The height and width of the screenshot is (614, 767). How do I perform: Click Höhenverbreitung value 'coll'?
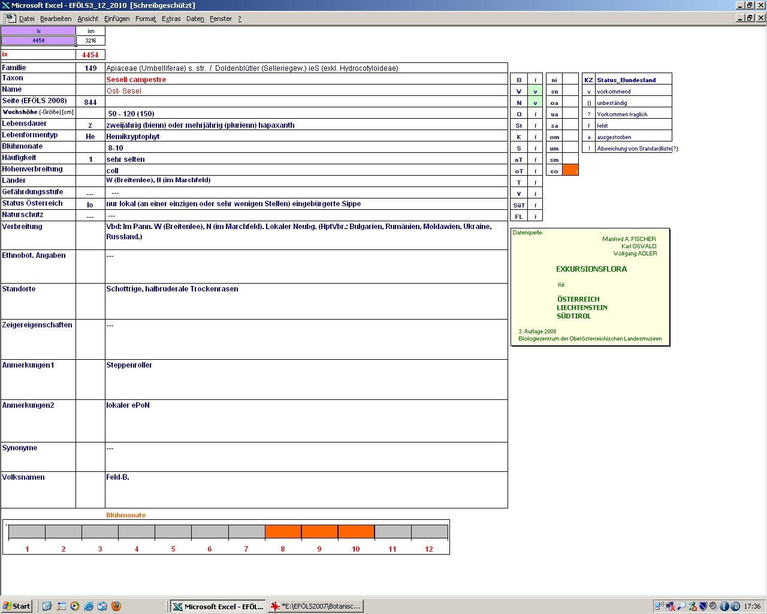pos(306,170)
